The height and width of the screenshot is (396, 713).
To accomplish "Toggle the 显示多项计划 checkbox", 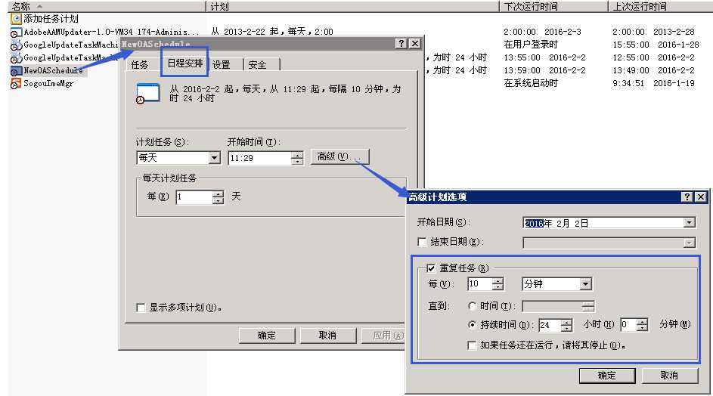I will click(141, 308).
